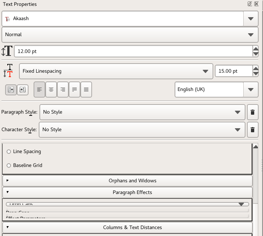The image size is (263, 236).
Task: Delete the paragraph style override
Action: [x=252, y=112]
